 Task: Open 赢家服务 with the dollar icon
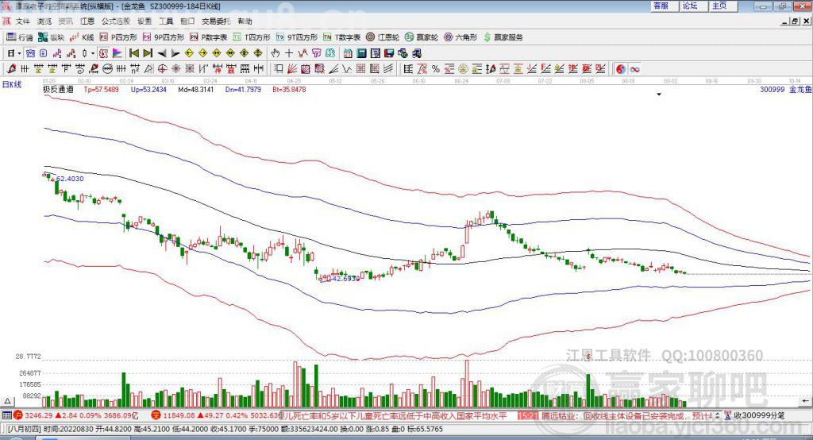503,37
